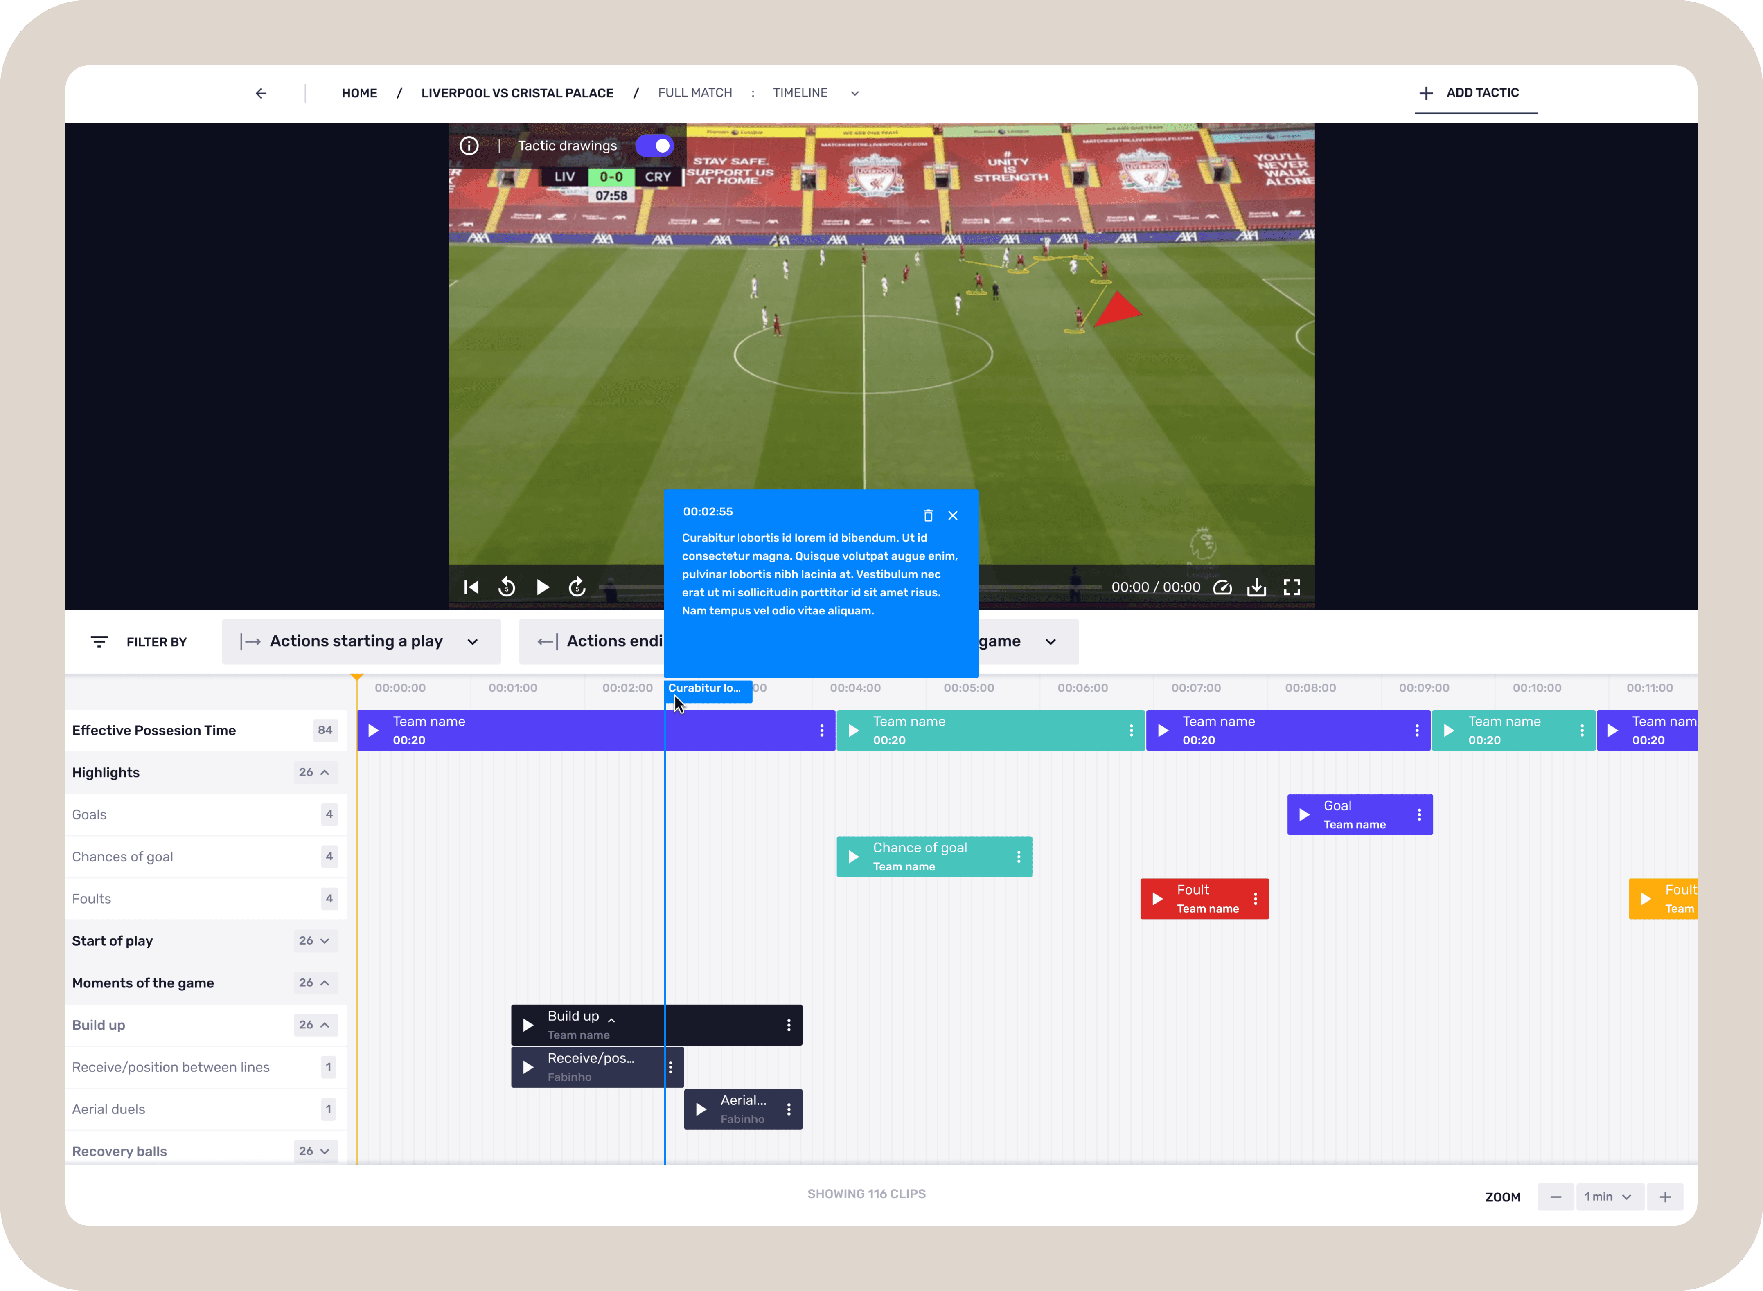Image resolution: width=1763 pixels, height=1291 pixels.
Task: Seek on the video progress bar
Action: [849, 587]
